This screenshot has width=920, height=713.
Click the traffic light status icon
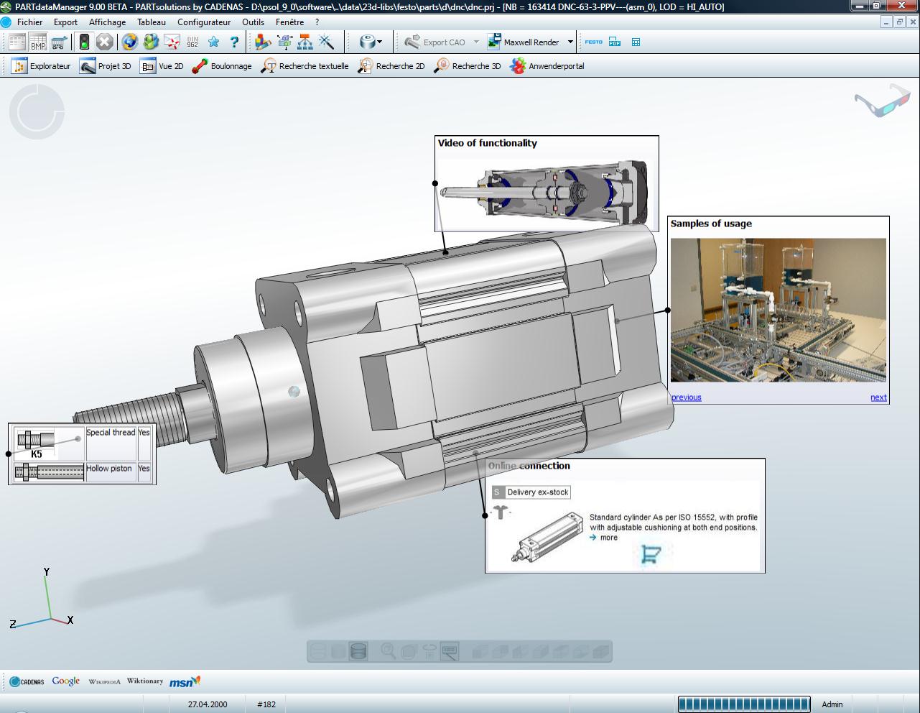(84, 42)
